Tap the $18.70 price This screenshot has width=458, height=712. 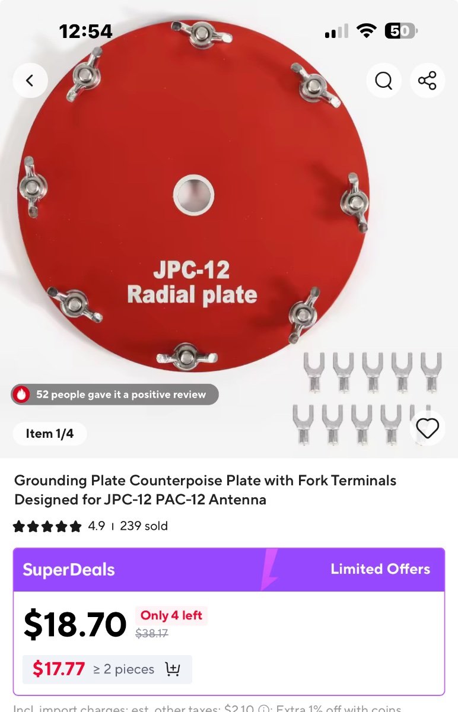[75, 624]
